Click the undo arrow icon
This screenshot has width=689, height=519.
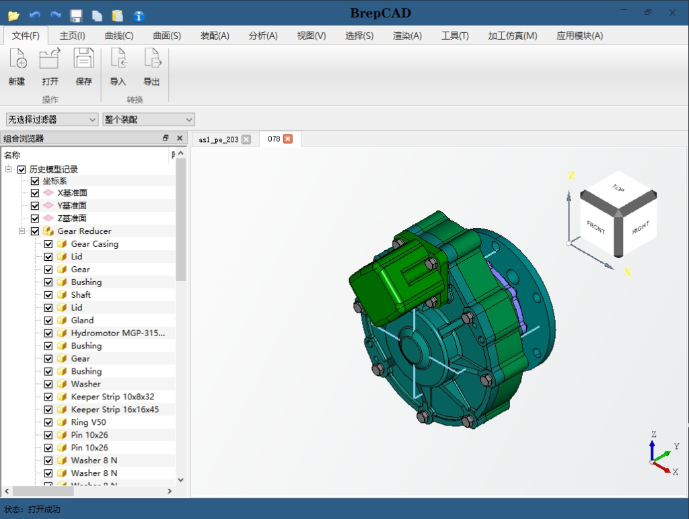(35, 16)
